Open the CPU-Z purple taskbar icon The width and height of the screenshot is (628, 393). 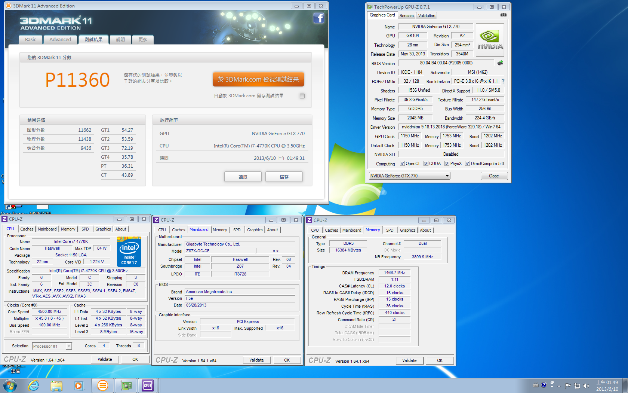pos(148,386)
